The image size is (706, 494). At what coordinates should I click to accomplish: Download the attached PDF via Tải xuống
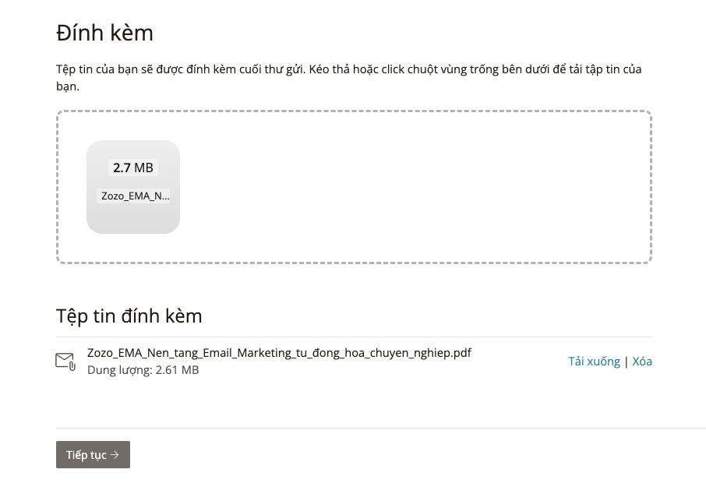point(594,362)
